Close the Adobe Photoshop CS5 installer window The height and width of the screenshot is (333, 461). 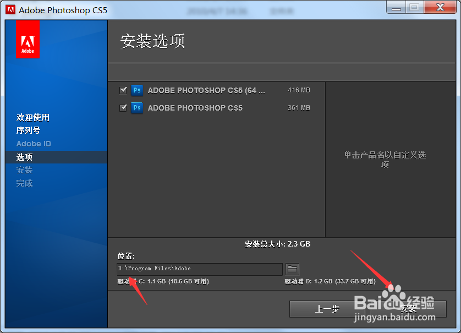(x=440, y=7)
